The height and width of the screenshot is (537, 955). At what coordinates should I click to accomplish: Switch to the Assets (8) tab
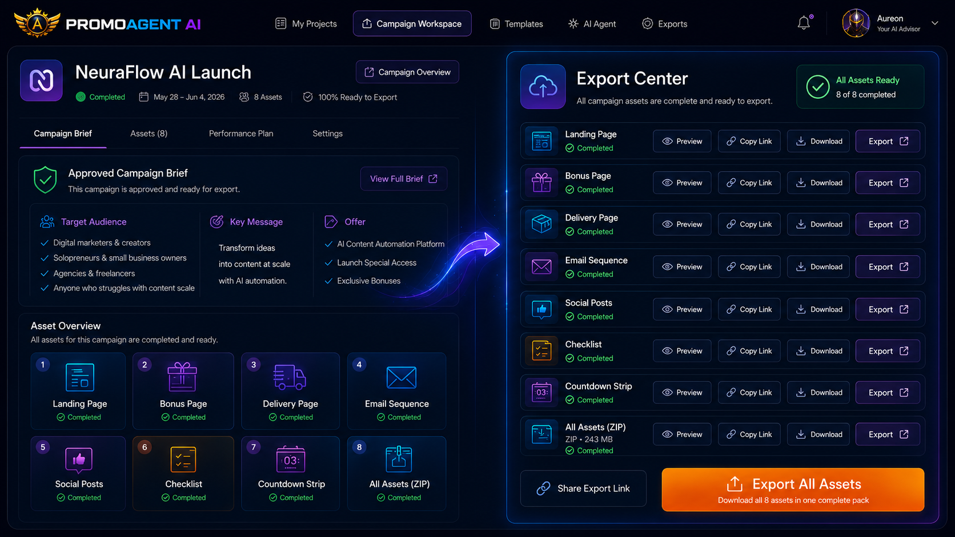pyautogui.click(x=149, y=134)
